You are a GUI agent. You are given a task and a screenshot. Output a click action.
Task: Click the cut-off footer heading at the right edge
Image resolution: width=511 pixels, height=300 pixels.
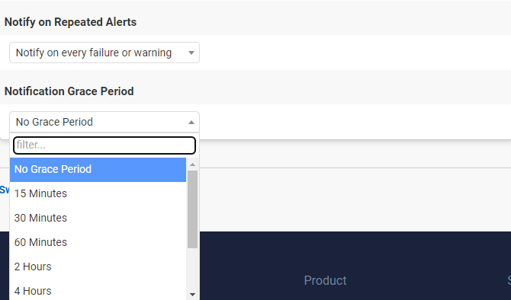pos(509,280)
